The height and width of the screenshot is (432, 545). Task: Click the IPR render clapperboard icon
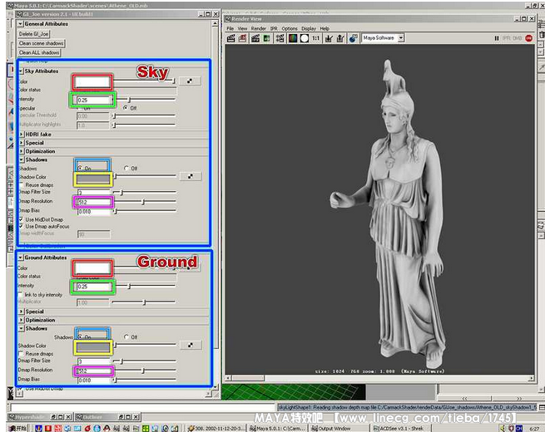click(x=255, y=38)
